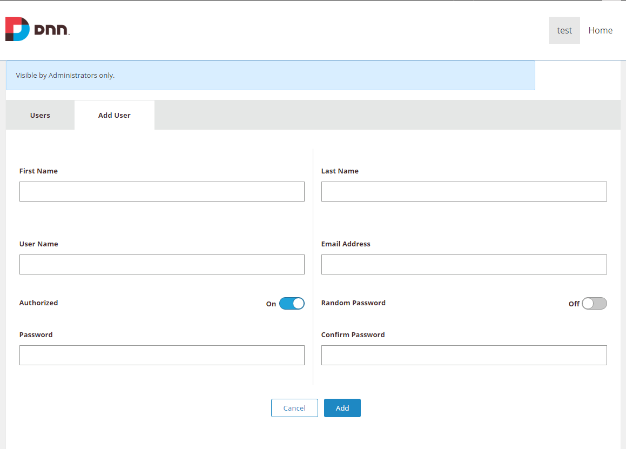
Task: Enable the Random Password toggle switch
Action: tap(594, 304)
